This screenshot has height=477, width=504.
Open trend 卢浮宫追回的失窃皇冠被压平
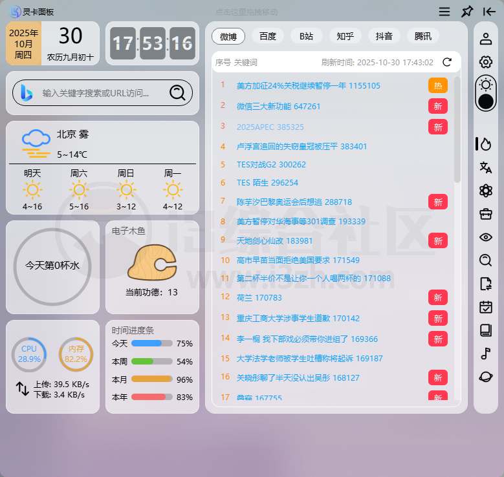point(301,147)
